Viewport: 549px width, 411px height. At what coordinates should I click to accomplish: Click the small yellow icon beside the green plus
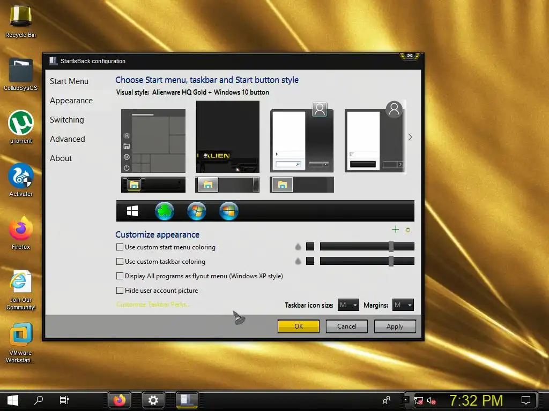point(408,230)
